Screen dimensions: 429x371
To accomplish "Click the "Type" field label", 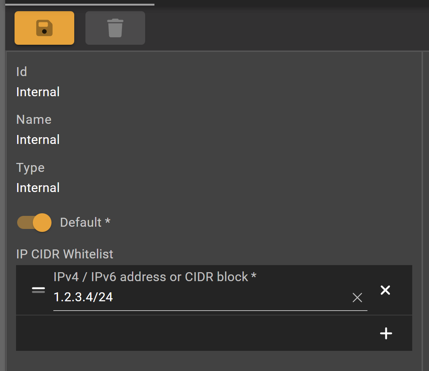I will pos(31,168).
